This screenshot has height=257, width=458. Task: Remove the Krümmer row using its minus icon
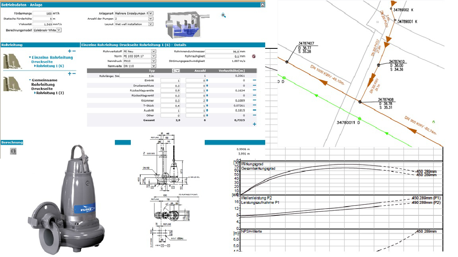pyautogui.click(x=255, y=100)
